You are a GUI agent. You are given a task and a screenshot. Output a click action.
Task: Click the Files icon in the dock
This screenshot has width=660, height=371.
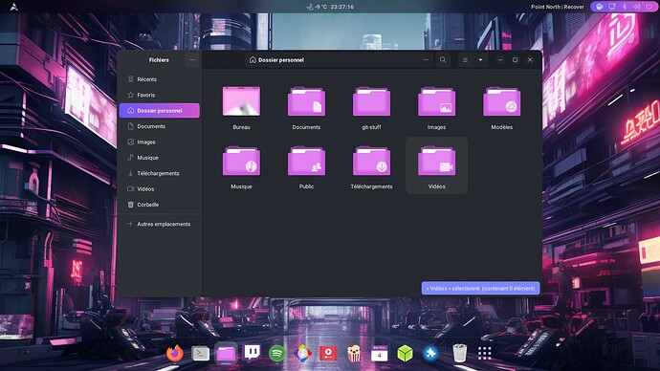(x=226, y=354)
